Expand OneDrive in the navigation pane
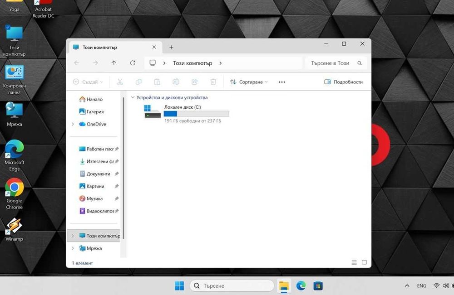 (x=73, y=124)
